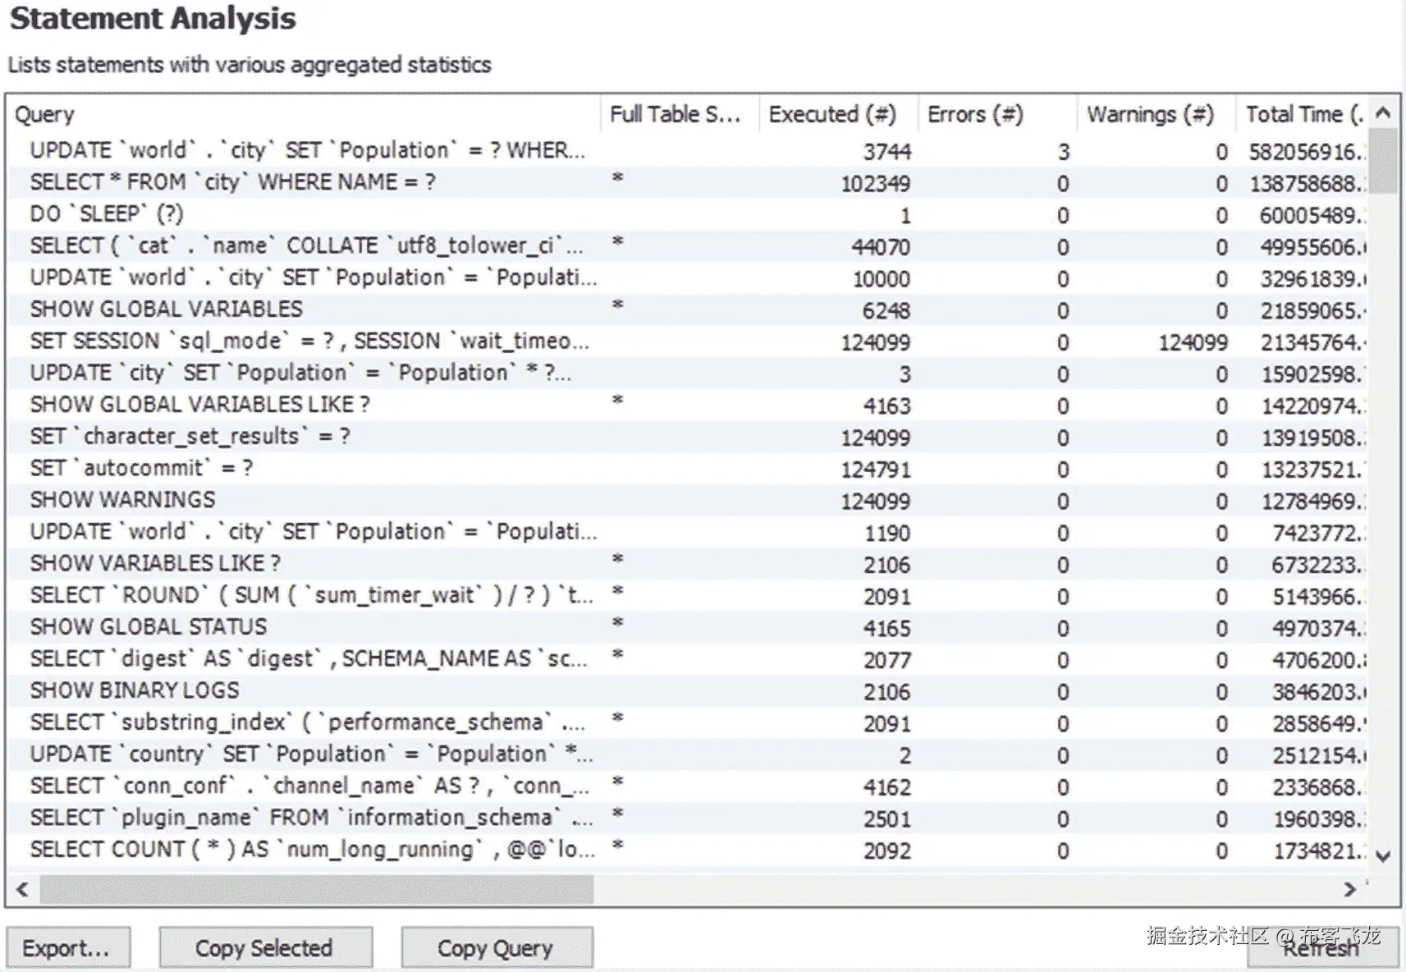The image size is (1406, 972).
Task: Click the Copy Selected button
Action: (265, 948)
